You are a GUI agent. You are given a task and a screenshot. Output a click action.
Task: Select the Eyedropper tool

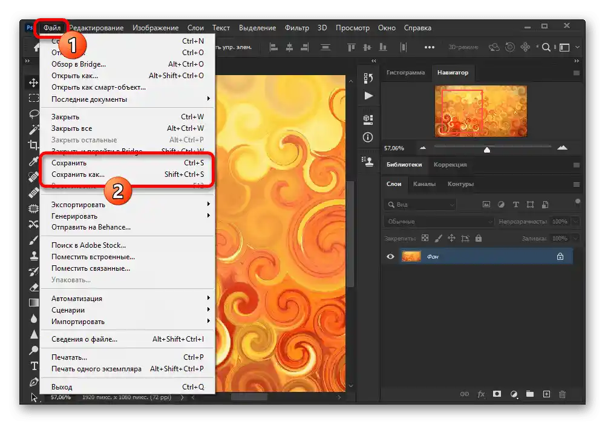pyautogui.click(x=33, y=161)
